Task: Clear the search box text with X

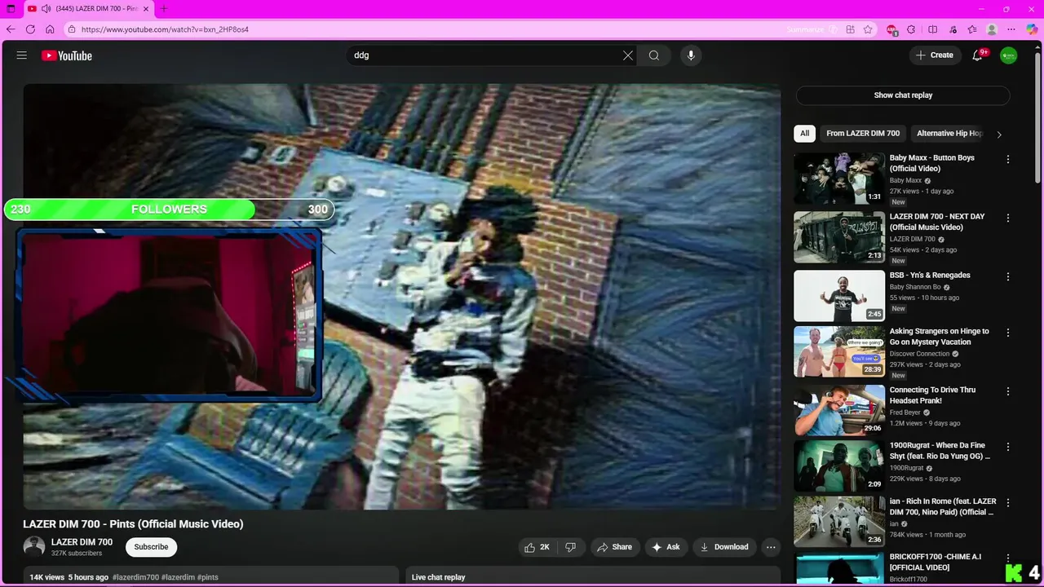Action: [x=628, y=55]
